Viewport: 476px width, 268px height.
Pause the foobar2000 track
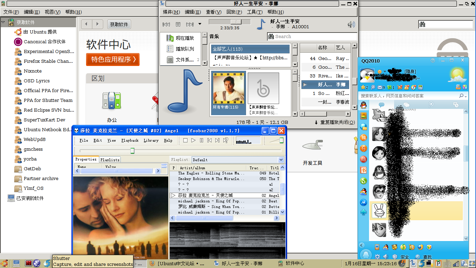201,140
